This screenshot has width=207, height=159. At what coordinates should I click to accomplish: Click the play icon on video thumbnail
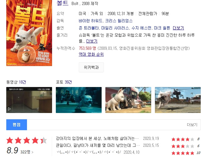click(9, 109)
